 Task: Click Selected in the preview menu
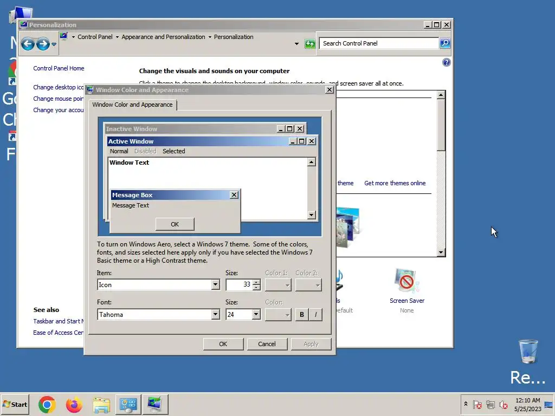pyautogui.click(x=174, y=151)
